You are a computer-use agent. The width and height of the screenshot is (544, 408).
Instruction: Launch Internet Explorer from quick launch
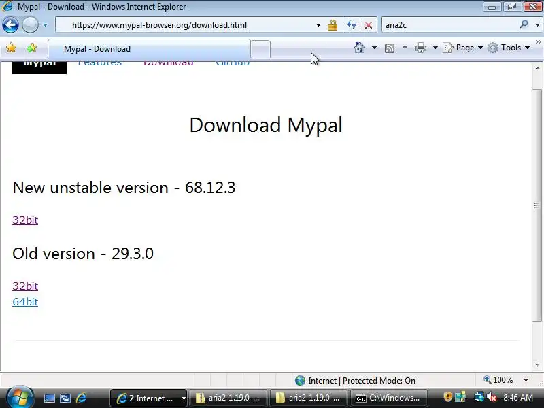click(81, 398)
